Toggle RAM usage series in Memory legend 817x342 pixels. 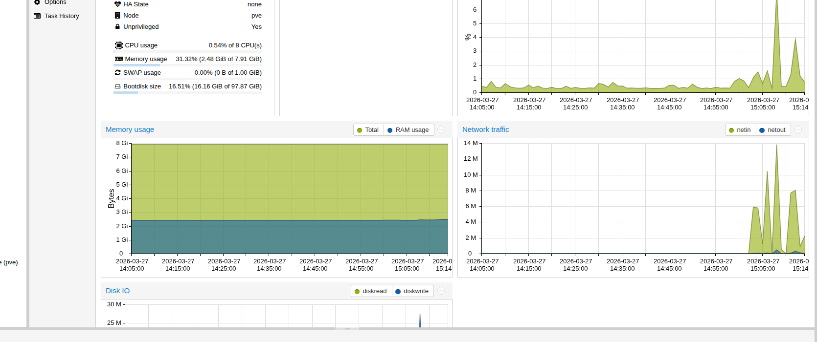408,130
